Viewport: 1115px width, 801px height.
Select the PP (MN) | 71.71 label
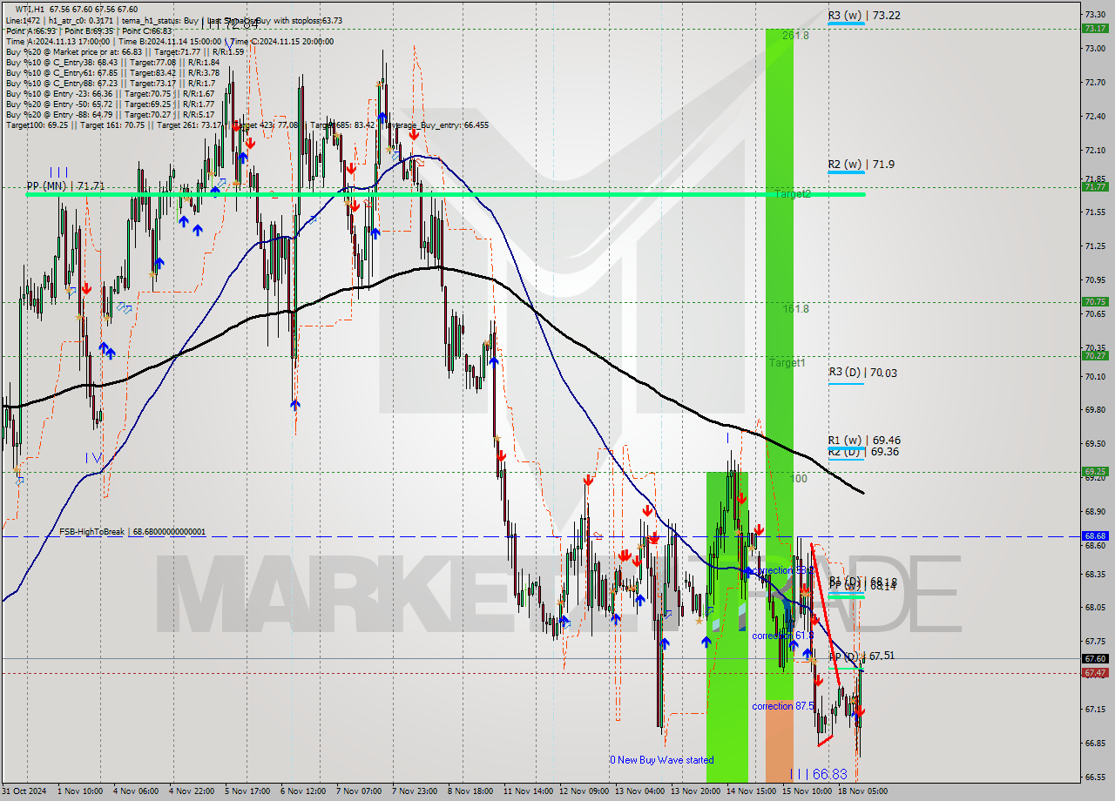[x=65, y=186]
